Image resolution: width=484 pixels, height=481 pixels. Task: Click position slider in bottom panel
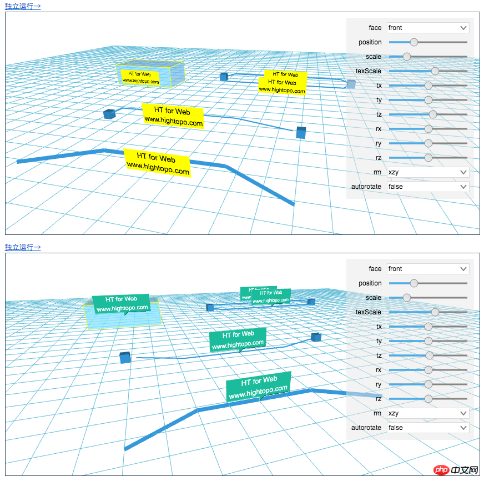[x=428, y=283]
